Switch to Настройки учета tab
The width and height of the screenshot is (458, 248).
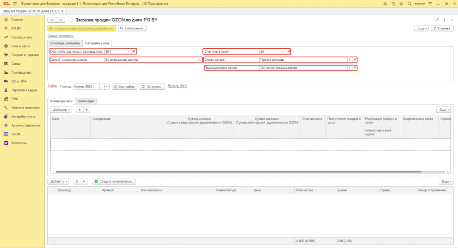point(97,43)
